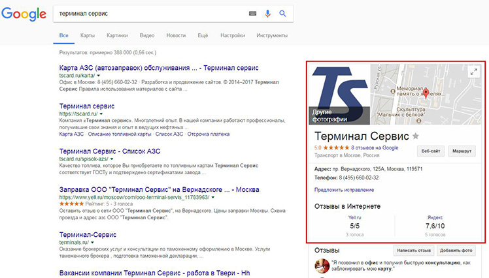Click the star icon beside Терминал Сервис title
The image size is (489, 278).
pos(415,136)
